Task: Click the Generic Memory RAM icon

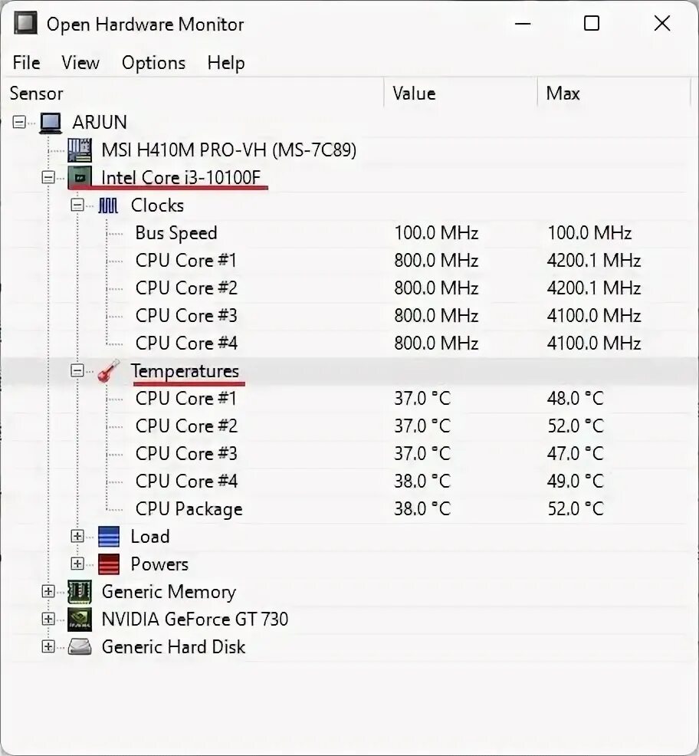Action: [x=80, y=592]
